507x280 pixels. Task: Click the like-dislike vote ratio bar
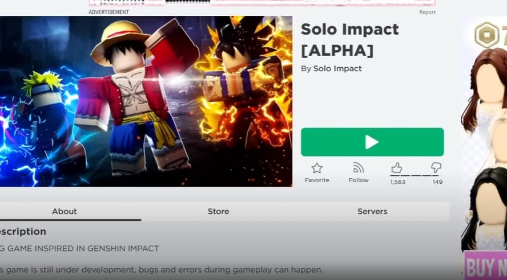click(416, 176)
